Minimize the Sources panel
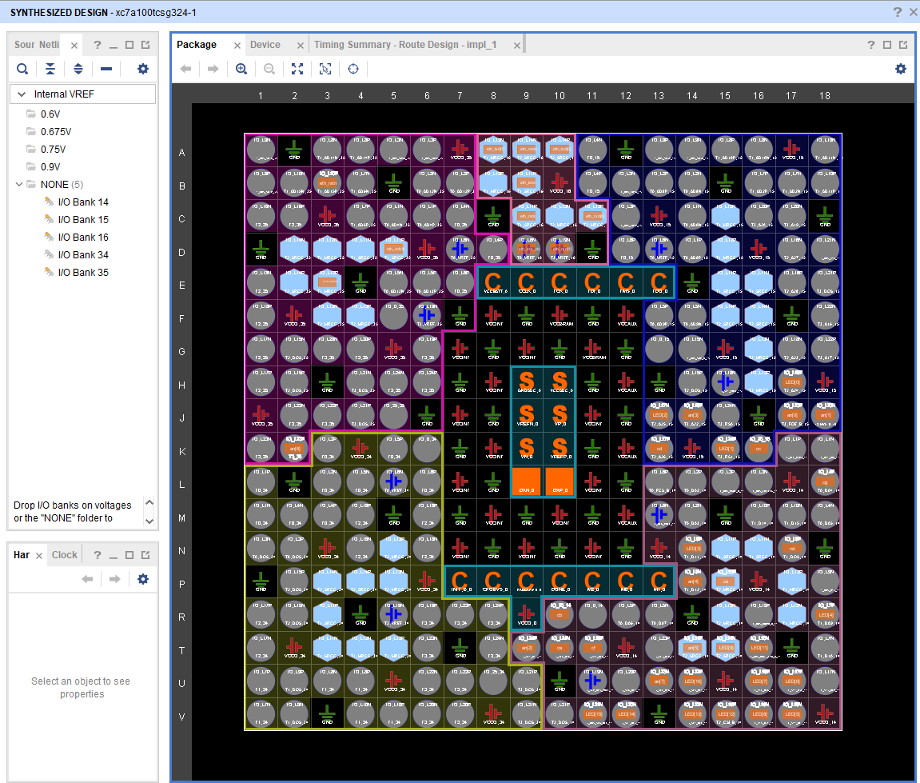Image resolution: width=920 pixels, height=783 pixels. (x=114, y=46)
